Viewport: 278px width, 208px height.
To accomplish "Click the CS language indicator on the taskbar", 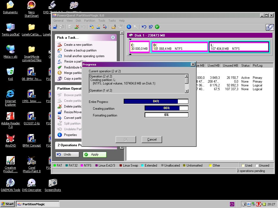I will click(x=232, y=204).
